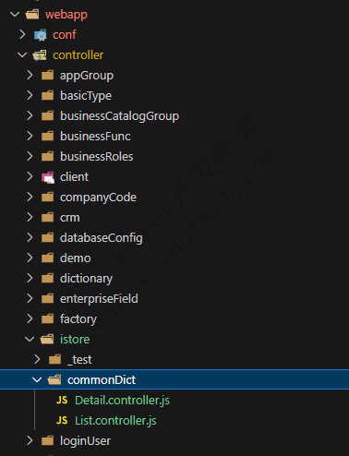Click the enterpriseField folder icon
Viewport: 349px width, 456px height.
pyautogui.click(x=47, y=298)
